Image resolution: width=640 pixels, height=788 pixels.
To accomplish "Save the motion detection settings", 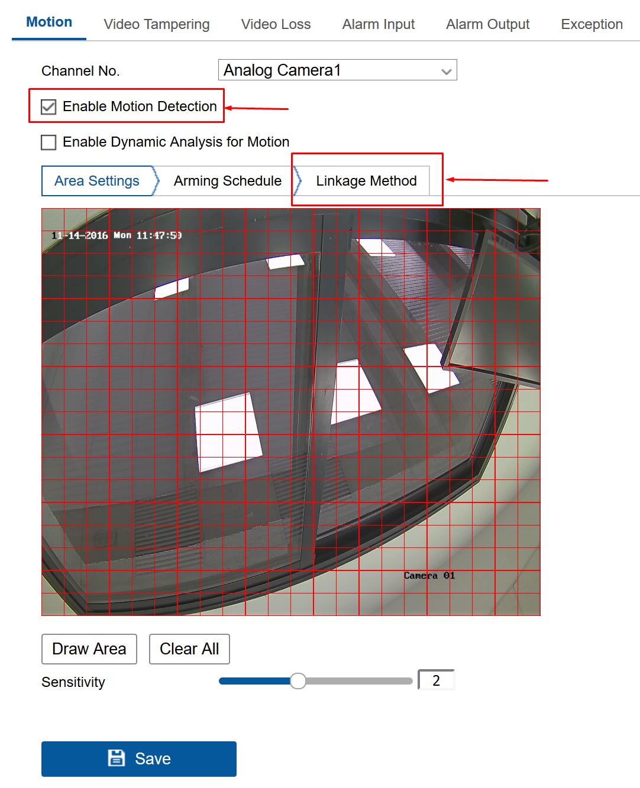I will point(139,759).
